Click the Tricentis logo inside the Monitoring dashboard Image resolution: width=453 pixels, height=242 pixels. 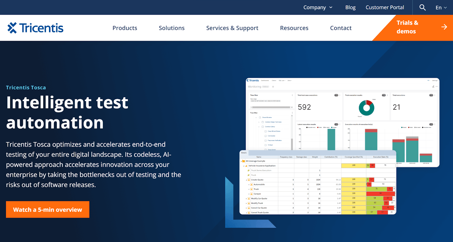click(253, 80)
